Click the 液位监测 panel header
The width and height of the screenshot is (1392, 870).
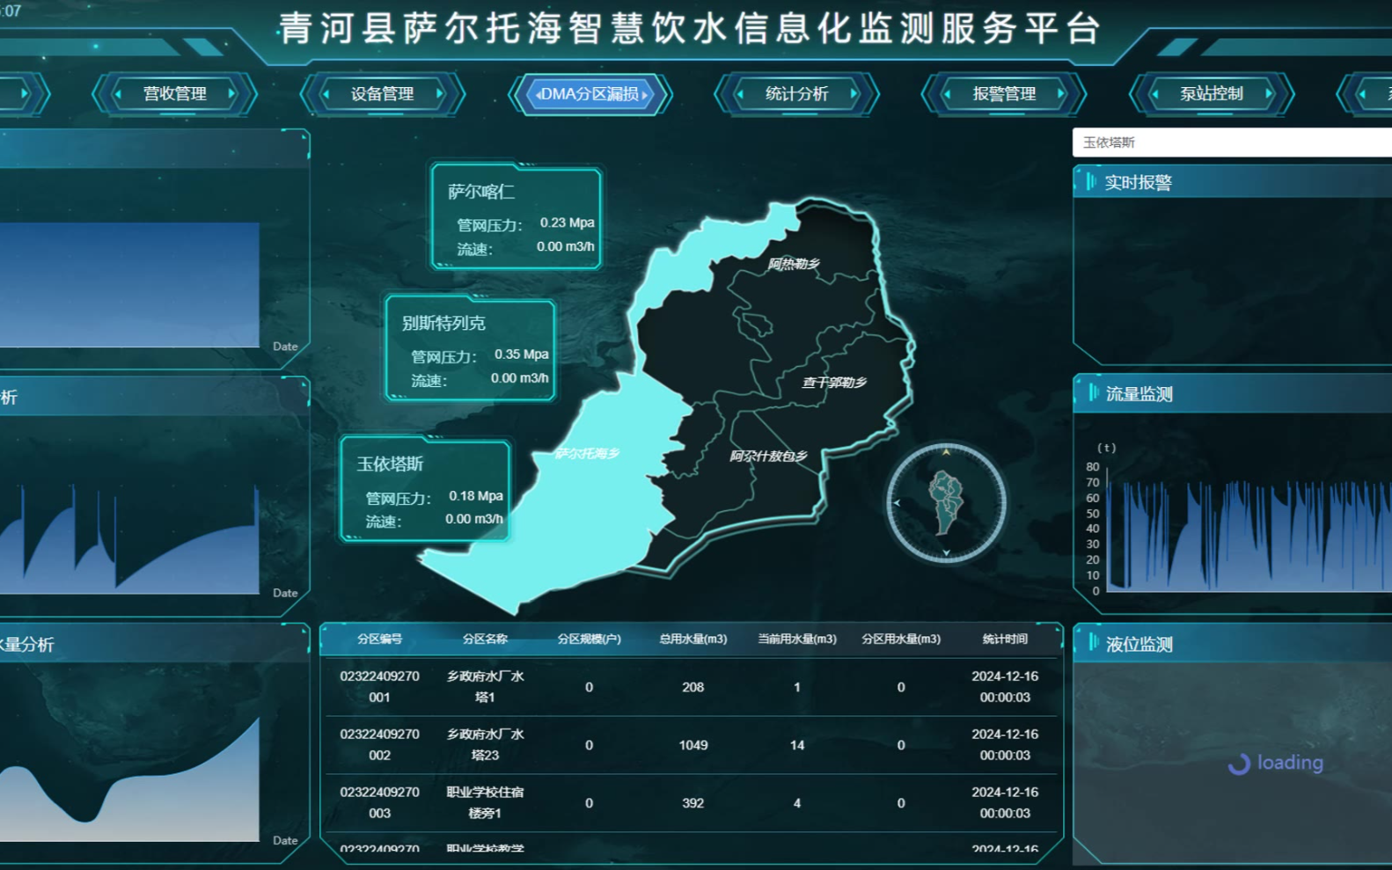point(1233,644)
